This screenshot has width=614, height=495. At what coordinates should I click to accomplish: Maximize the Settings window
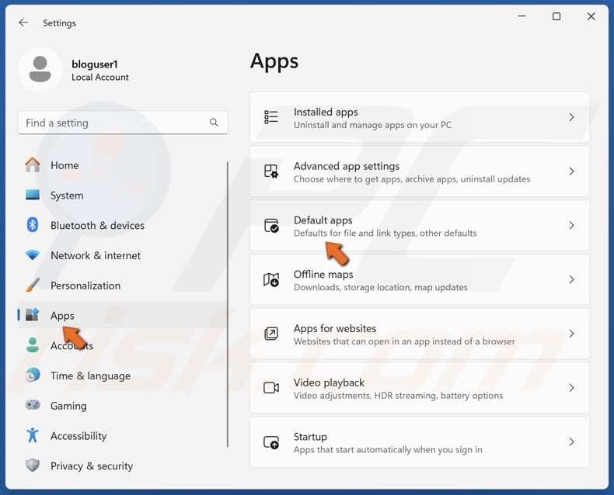tap(556, 16)
